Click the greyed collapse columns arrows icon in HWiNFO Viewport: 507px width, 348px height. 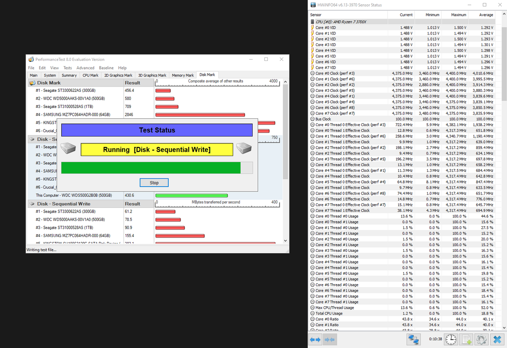click(330, 340)
